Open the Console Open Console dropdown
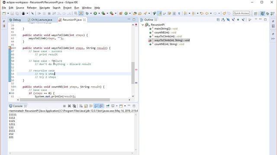This screenshot has width=277, height=155. tap(125, 106)
